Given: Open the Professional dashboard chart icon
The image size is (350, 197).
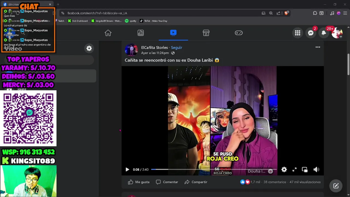Looking at the screenshot, I should pyautogui.click(x=141, y=33).
